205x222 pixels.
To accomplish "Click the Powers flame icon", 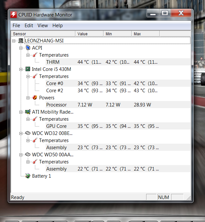I will click(x=35, y=97).
